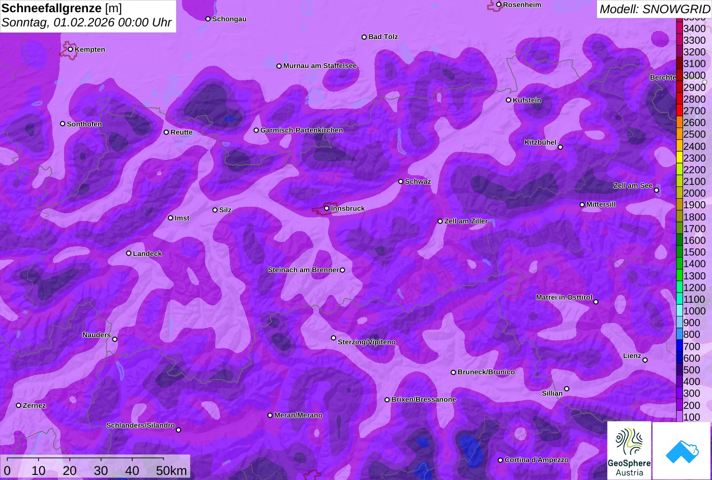This screenshot has width=712, height=480.
Task: Click the Zell am Ziller marker
Action: click(x=440, y=221)
